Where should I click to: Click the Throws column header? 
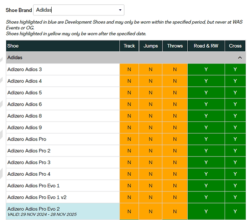[175, 46]
